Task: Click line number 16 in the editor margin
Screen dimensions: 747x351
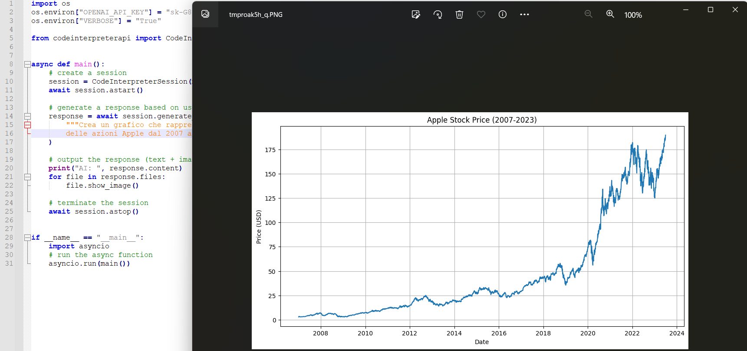Action: (9, 133)
